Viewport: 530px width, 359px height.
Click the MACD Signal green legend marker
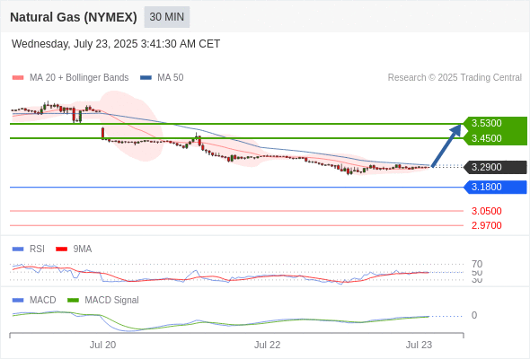point(73,301)
